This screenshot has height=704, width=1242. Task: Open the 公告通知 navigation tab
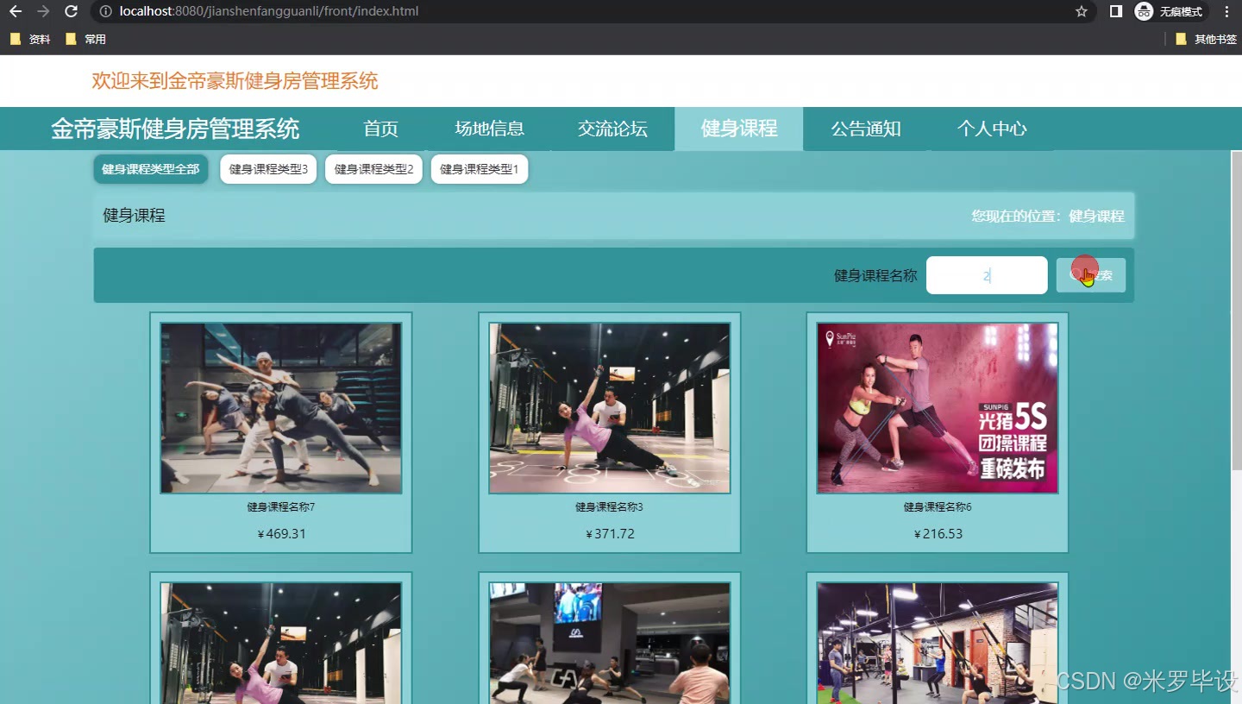point(866,129)
